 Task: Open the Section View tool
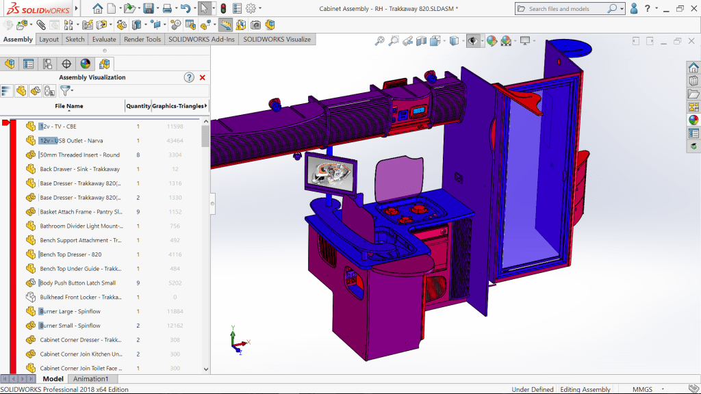(422, 41)
